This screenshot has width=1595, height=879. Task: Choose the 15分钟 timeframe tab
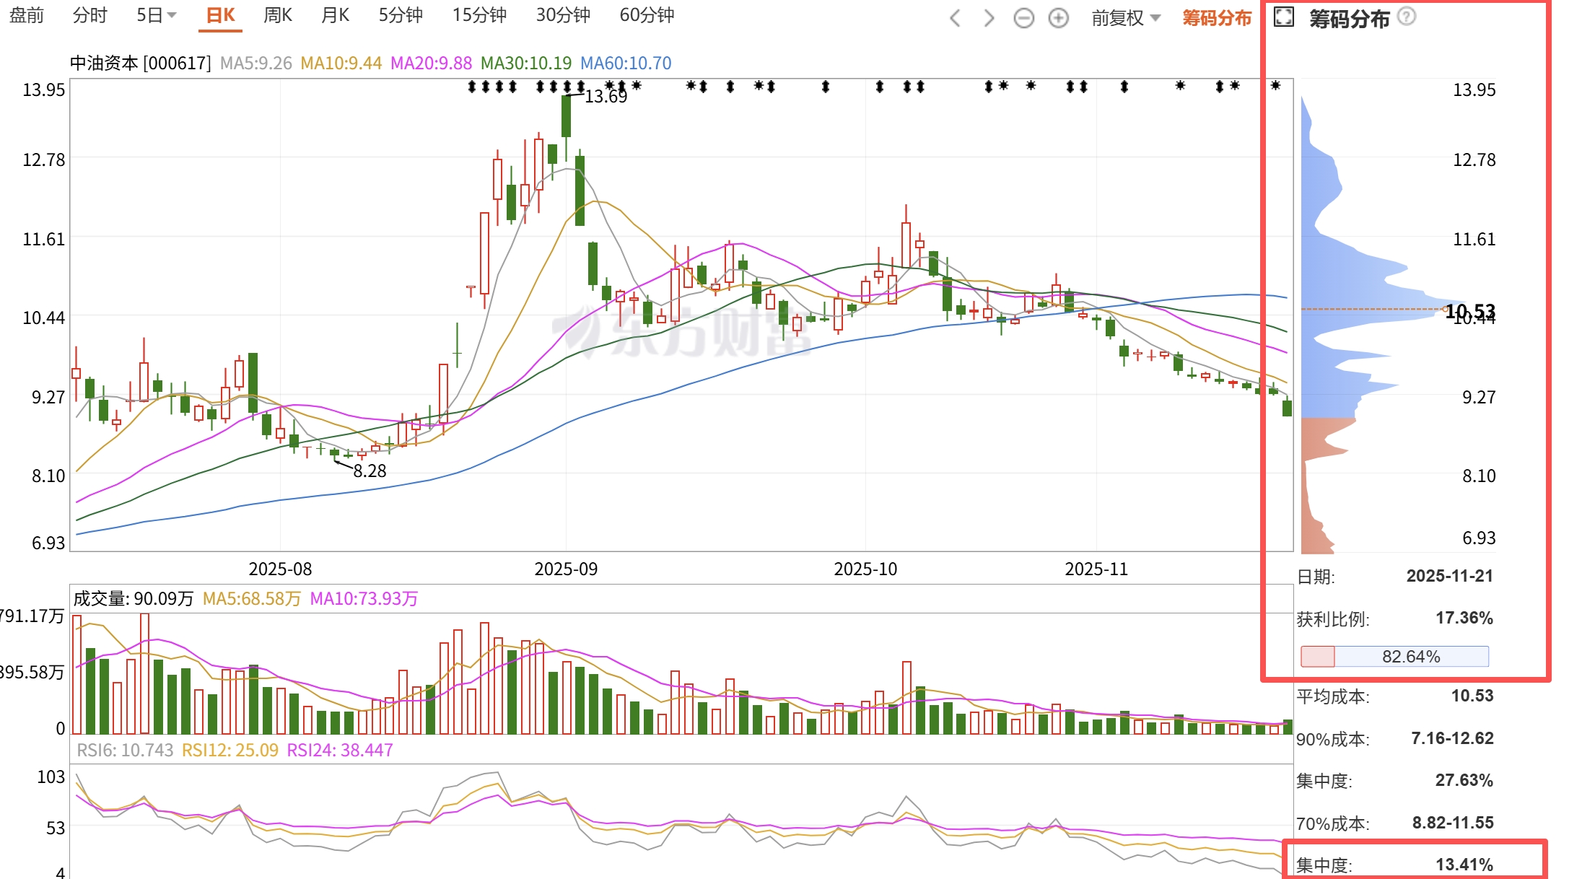point(479,15)
